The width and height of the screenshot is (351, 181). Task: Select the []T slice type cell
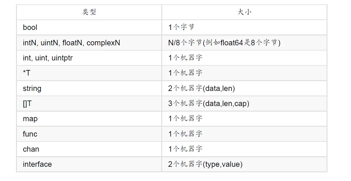27,104
